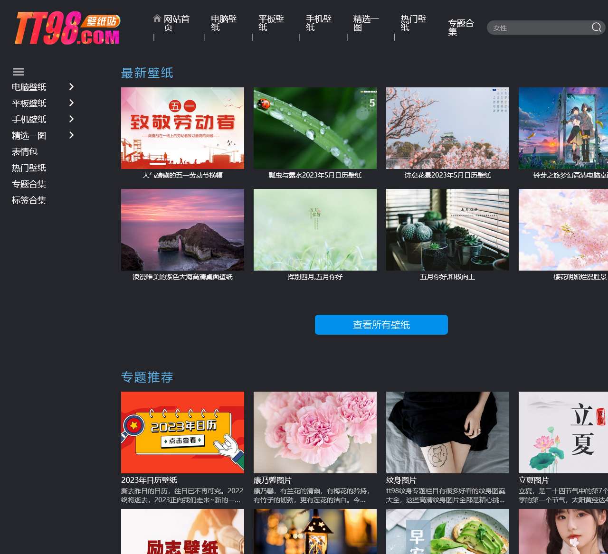Screen dimensions: 608x554
Task: Expand the 平板壁纸 sidebar category
Action: point(72,103)
